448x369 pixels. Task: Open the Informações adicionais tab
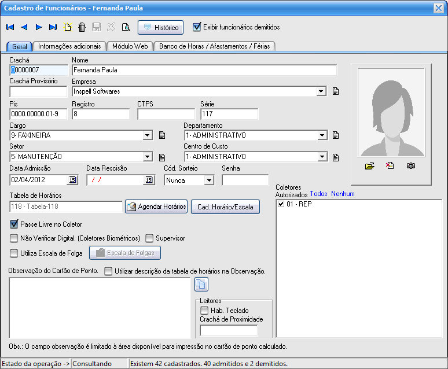tap(69, 46)
